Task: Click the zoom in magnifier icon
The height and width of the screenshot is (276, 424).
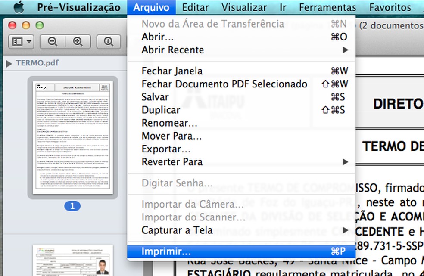Action: tap(78, 42)
